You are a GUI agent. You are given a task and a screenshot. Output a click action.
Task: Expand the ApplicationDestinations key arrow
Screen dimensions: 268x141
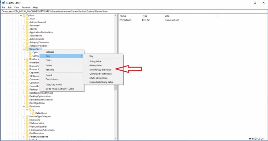pos(24,32)
